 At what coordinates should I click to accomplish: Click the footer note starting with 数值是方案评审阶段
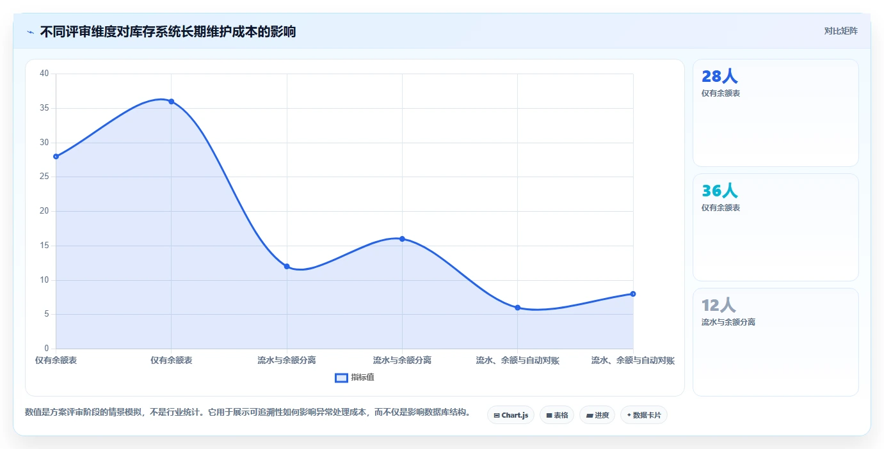tap(248, 413)
